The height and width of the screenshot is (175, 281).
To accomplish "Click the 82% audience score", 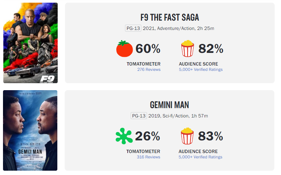I will [211, 49].
